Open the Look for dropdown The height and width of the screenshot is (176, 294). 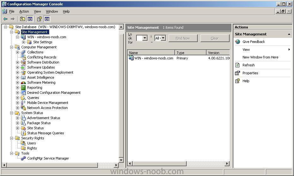pyautogui.click(x=145, y=38)
